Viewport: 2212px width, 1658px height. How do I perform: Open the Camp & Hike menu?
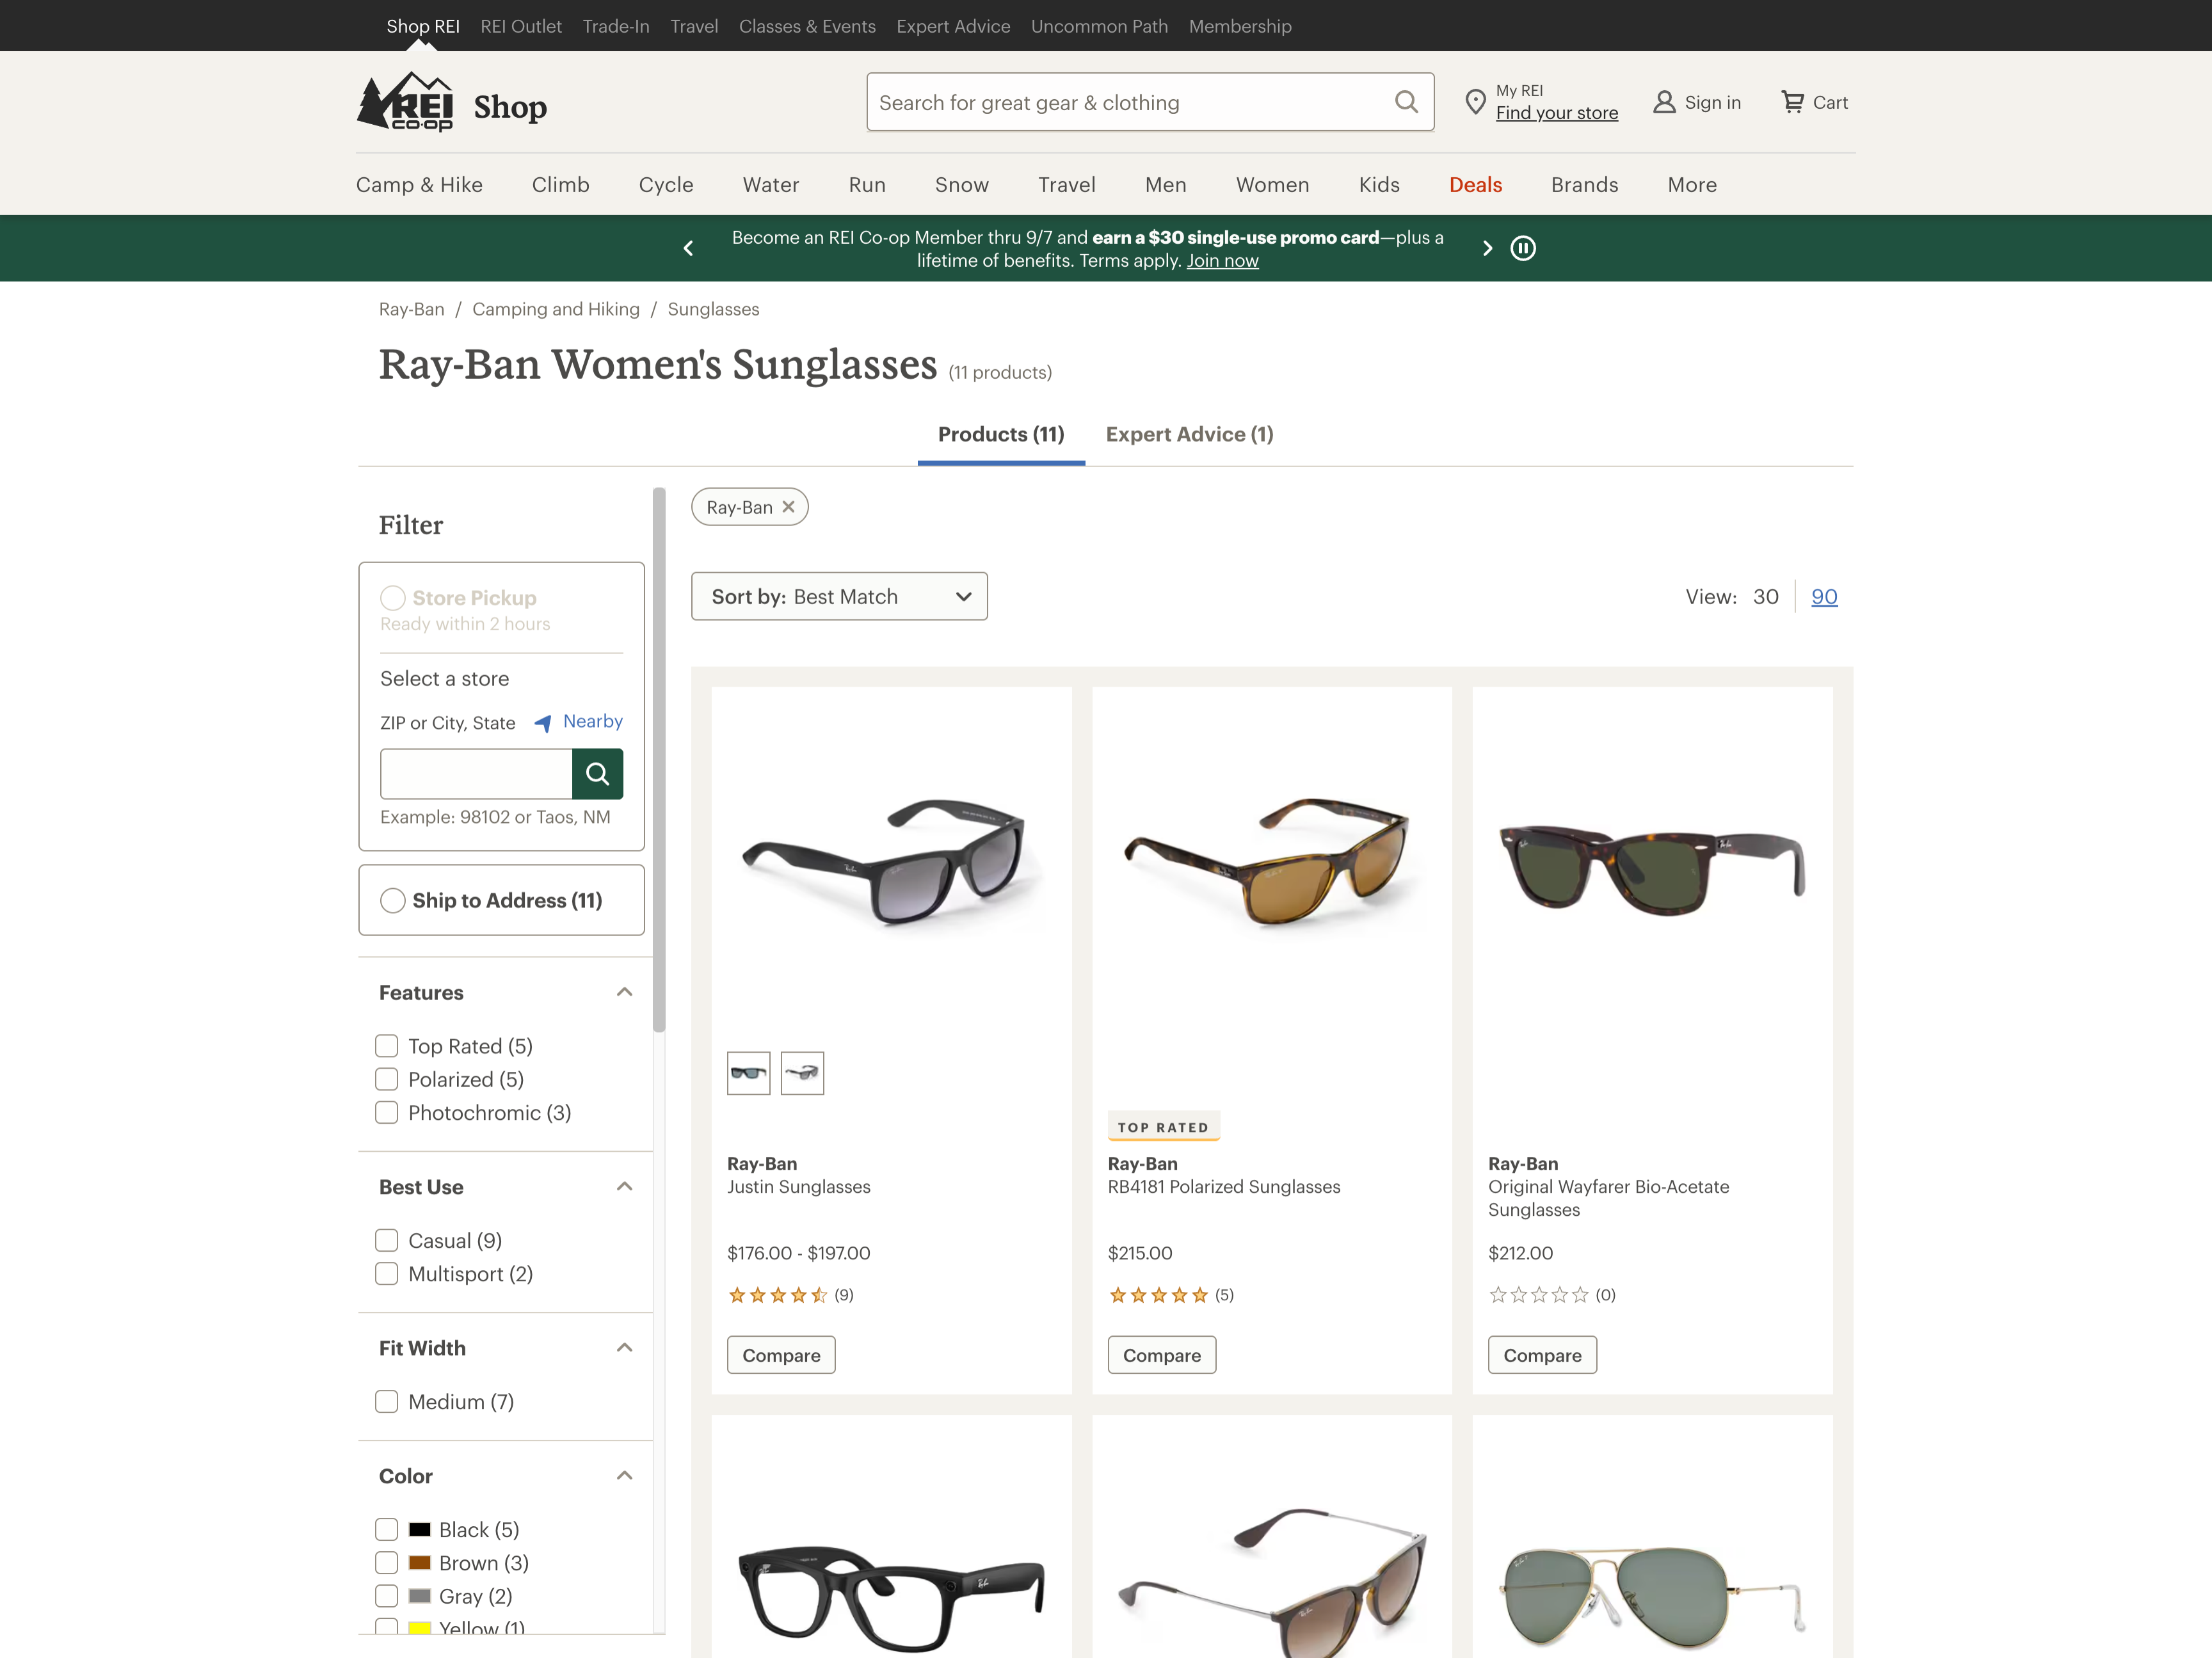tap(419, 185)
